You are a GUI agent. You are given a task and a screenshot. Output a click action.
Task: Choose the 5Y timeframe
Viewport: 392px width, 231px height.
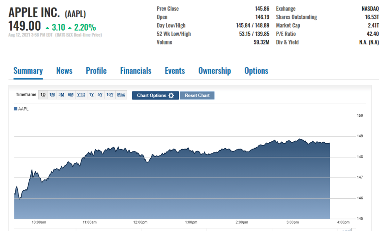tap(100, 95)
